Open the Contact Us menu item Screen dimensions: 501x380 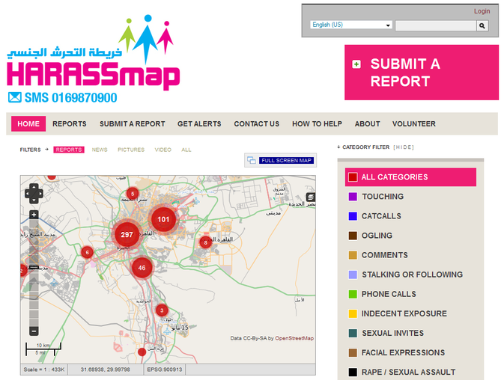[x=257, y=123]
